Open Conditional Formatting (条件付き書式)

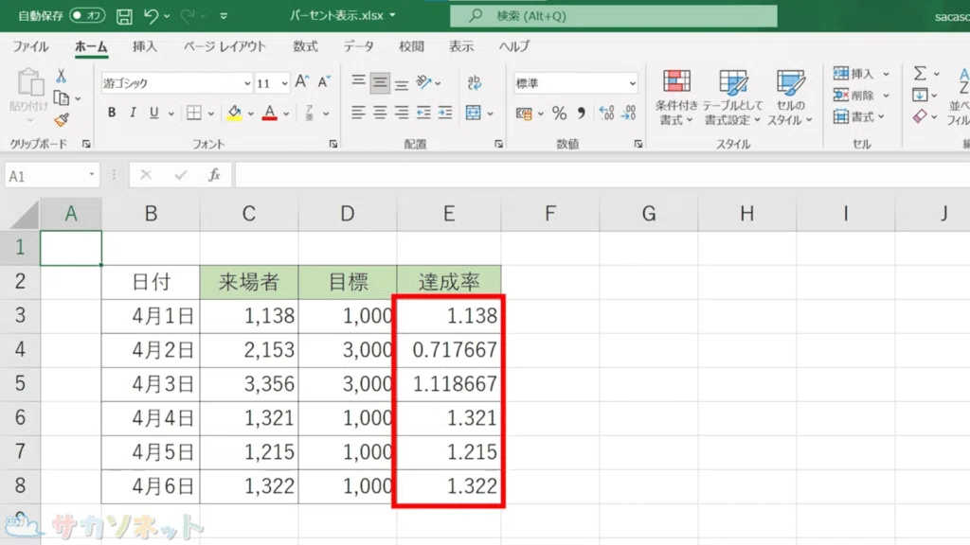pyautogui.click(x=676, y=97)
